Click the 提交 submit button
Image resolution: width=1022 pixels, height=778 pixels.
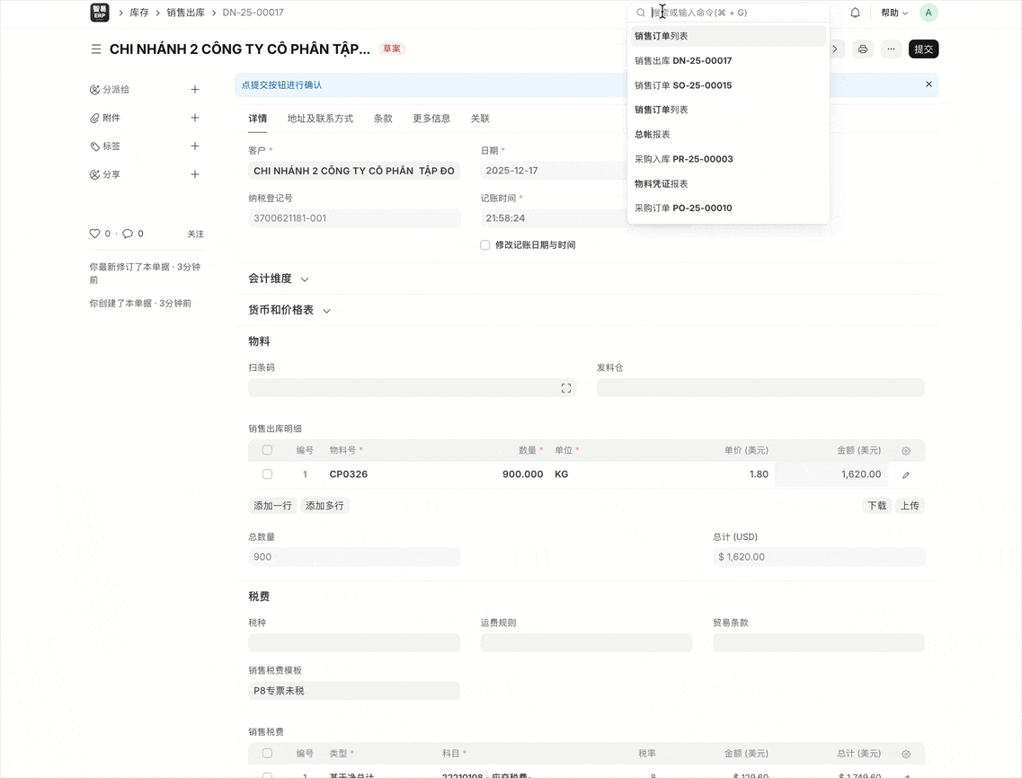click(x=923, y=49)
